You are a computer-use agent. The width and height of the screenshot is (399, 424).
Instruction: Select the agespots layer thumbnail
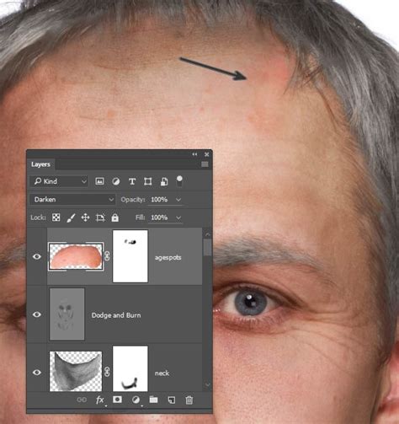click(76, 256)
